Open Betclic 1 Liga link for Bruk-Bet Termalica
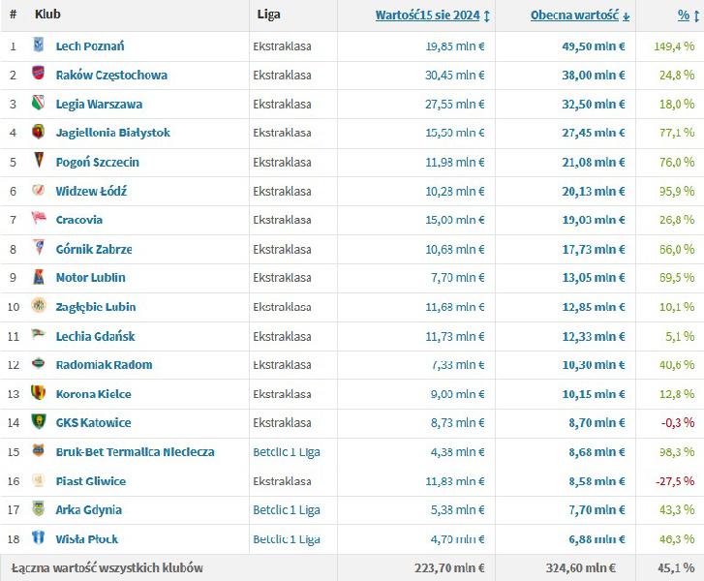This screenshot has height=581, width=704. (x=287, y=452)
